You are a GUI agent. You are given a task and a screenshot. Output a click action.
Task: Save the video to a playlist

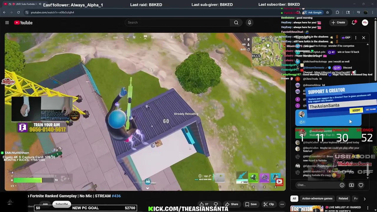[x=251, y=204]
